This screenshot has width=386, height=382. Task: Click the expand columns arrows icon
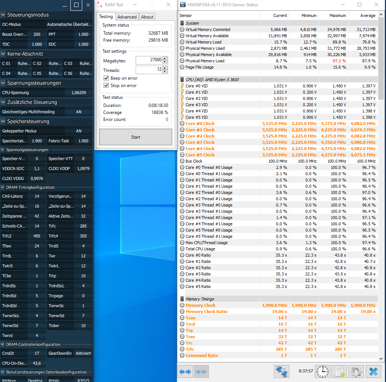[x=185, y=372]
